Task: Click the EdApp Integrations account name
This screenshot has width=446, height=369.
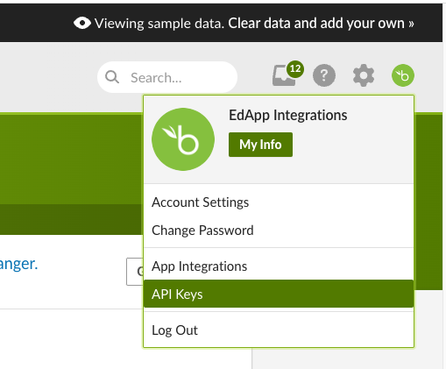Action: click(x=288, y=115)
